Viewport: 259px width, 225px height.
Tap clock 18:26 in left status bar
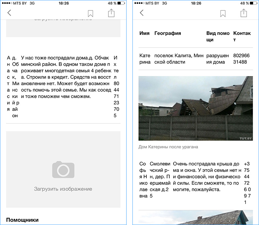[63, 3]
